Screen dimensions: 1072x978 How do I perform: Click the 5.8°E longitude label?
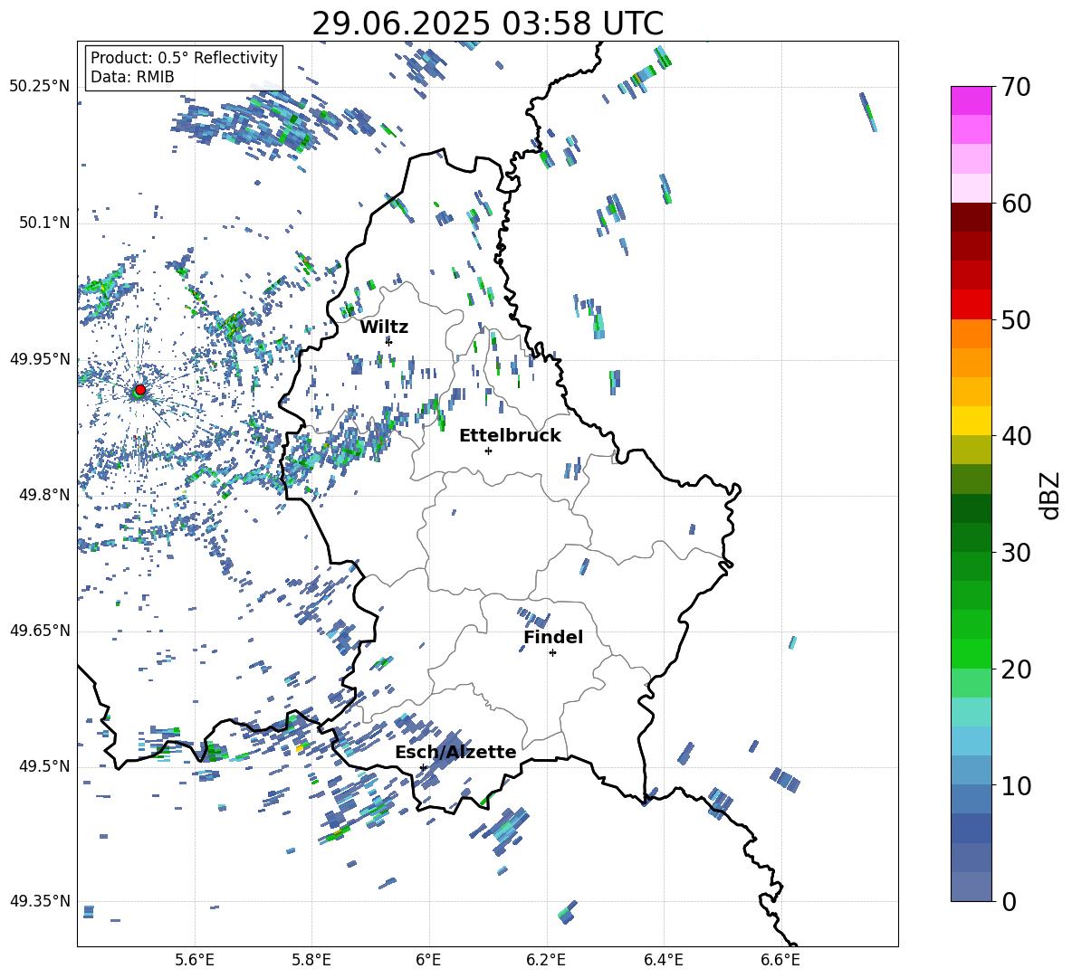pos(311,960)
